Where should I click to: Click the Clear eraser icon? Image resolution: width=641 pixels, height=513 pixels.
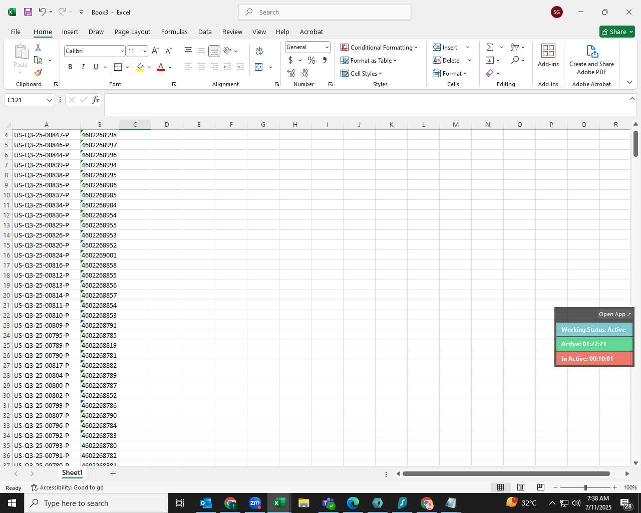[490, 73]
